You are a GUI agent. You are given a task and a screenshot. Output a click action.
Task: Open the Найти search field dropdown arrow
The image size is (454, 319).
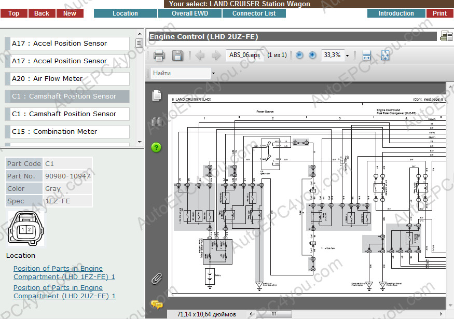(x=213, y=74)
